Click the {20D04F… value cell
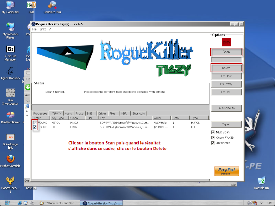This screenshot has height=206, width=275. [x=161, y=127]
